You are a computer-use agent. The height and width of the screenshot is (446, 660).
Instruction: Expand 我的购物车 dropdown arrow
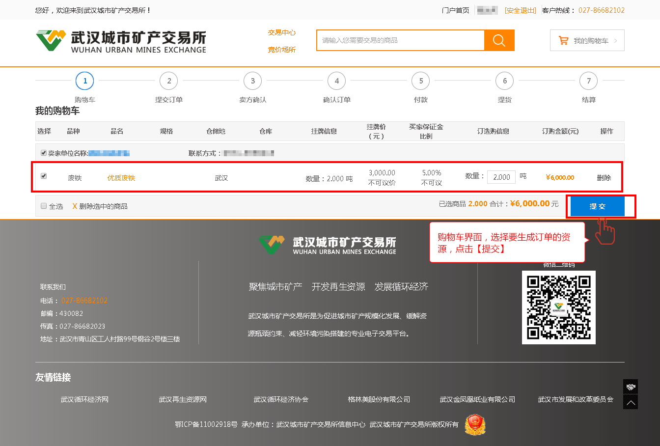point(615,41)
